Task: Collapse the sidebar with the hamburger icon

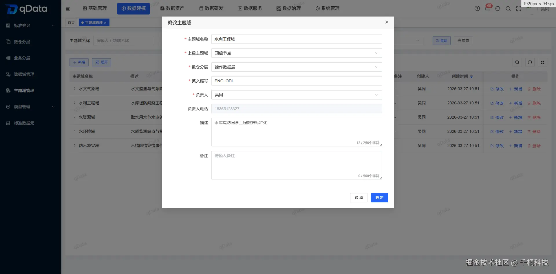Action: point(68,9)
